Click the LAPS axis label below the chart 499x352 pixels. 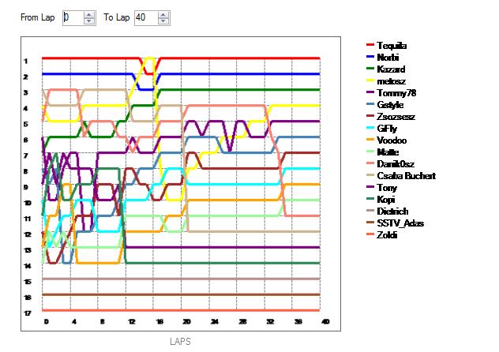tap(181, 342)
